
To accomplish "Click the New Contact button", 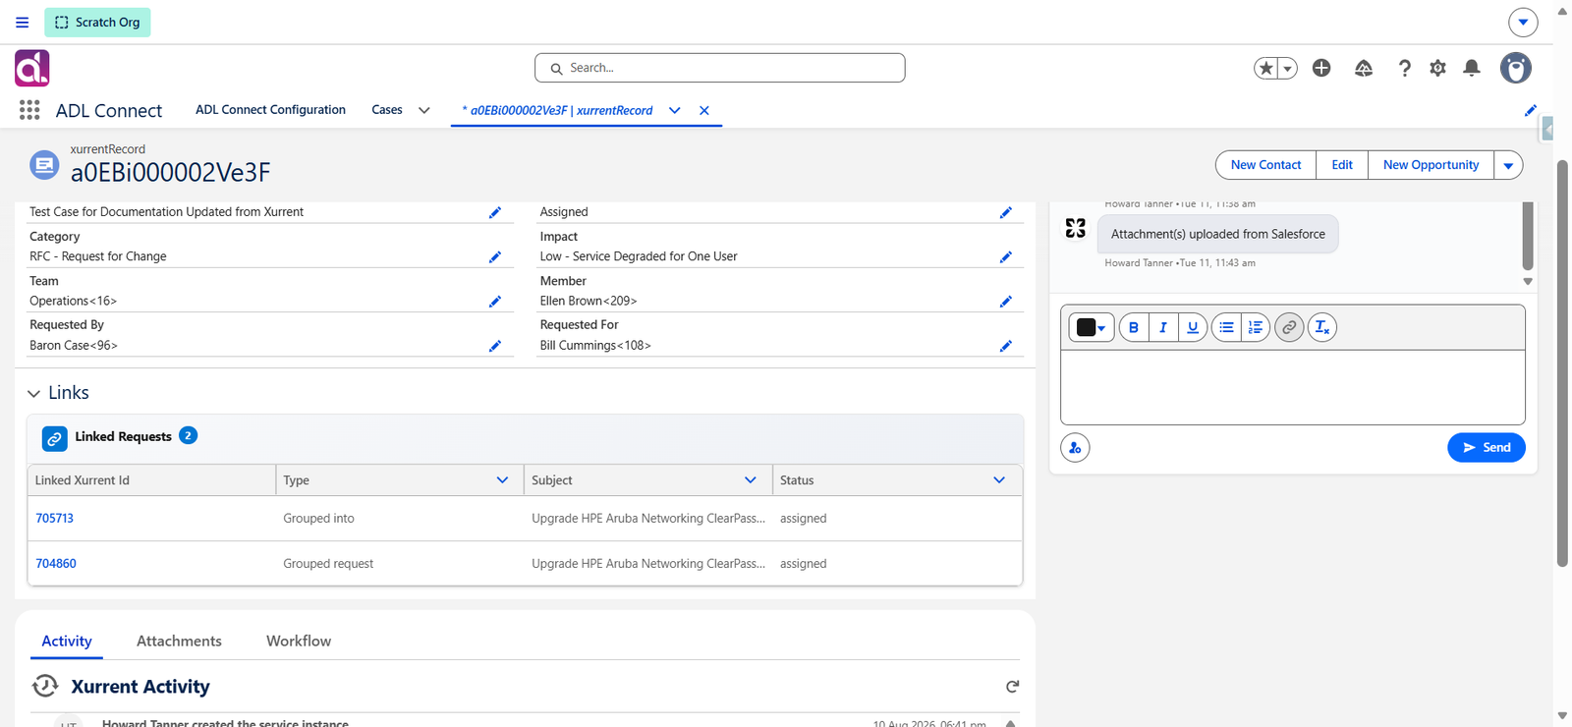I will tap(1265, 165).
